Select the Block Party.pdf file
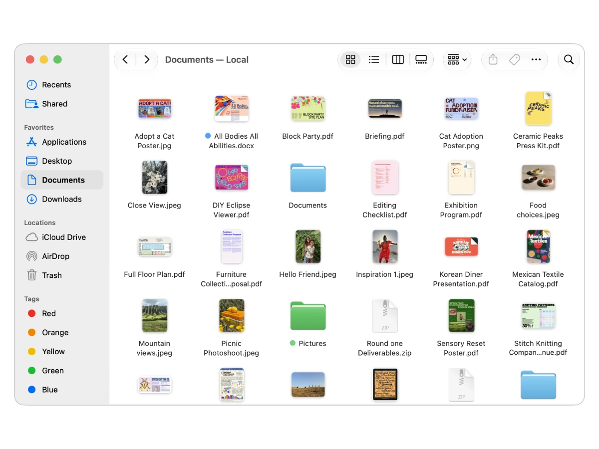 (308, 108)
